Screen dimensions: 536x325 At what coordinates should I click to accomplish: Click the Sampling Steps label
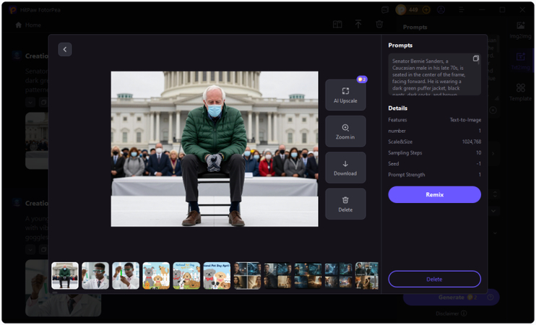[x=405, y=153]
